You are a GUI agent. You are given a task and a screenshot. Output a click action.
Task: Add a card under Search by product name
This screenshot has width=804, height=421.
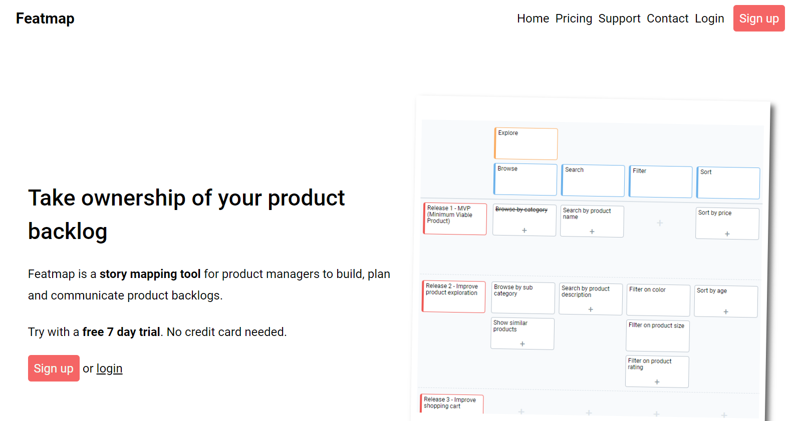592,231
